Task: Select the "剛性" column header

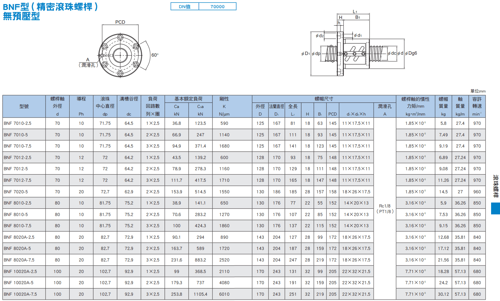Action: click(x=224, y=106)
